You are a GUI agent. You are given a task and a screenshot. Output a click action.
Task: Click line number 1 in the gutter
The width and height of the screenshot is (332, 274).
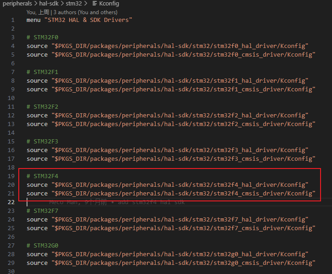(x=13, y=20)
